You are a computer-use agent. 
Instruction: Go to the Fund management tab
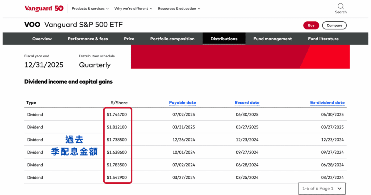[x=272, y=39]
